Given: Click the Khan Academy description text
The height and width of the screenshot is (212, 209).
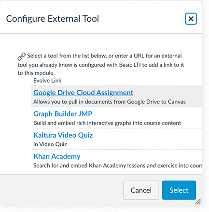Looking at the screenshot, I should coord(118,166).
